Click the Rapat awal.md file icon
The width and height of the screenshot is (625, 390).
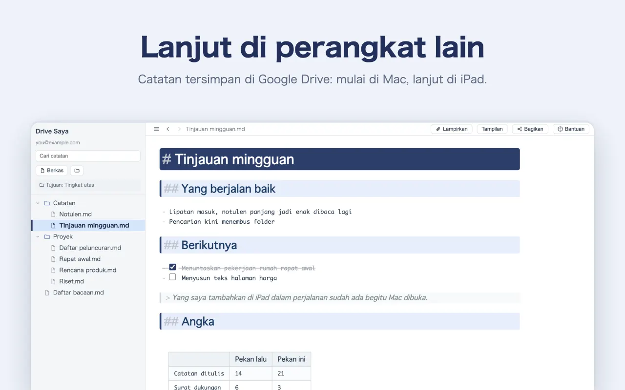coord(54,259)
